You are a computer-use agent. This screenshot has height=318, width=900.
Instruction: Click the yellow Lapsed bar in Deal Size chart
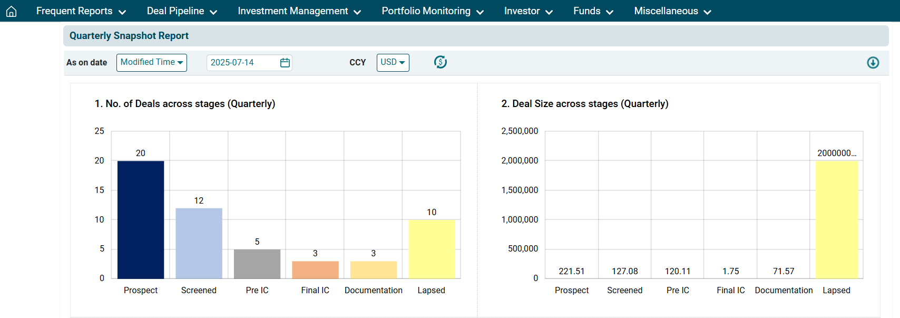837,219
